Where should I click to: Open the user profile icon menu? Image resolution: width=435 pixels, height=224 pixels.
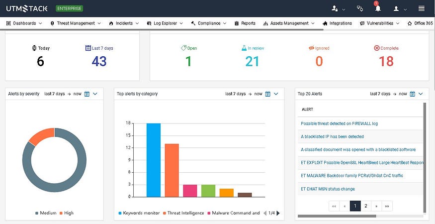pyautogui.click(x=396, y=8)
